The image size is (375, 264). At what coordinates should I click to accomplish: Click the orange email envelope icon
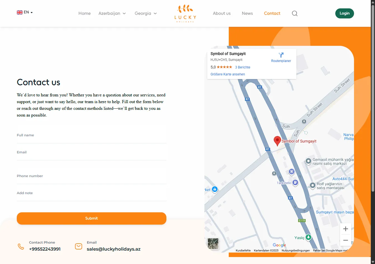pyautogui.click(x=79, y=246)
